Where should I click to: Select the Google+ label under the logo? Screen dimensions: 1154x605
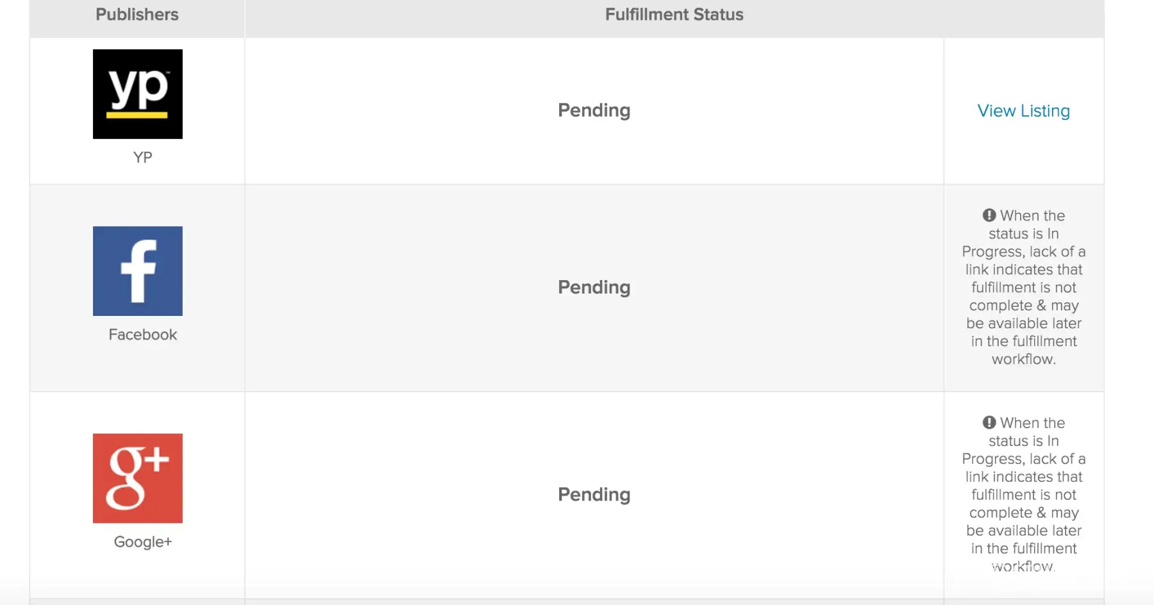click(142, 542)
